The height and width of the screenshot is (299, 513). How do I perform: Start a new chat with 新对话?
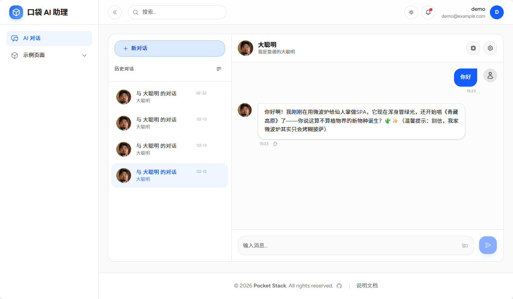[170, 48]
